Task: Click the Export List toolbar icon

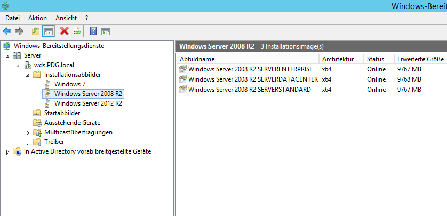Action: click(77, 31)
